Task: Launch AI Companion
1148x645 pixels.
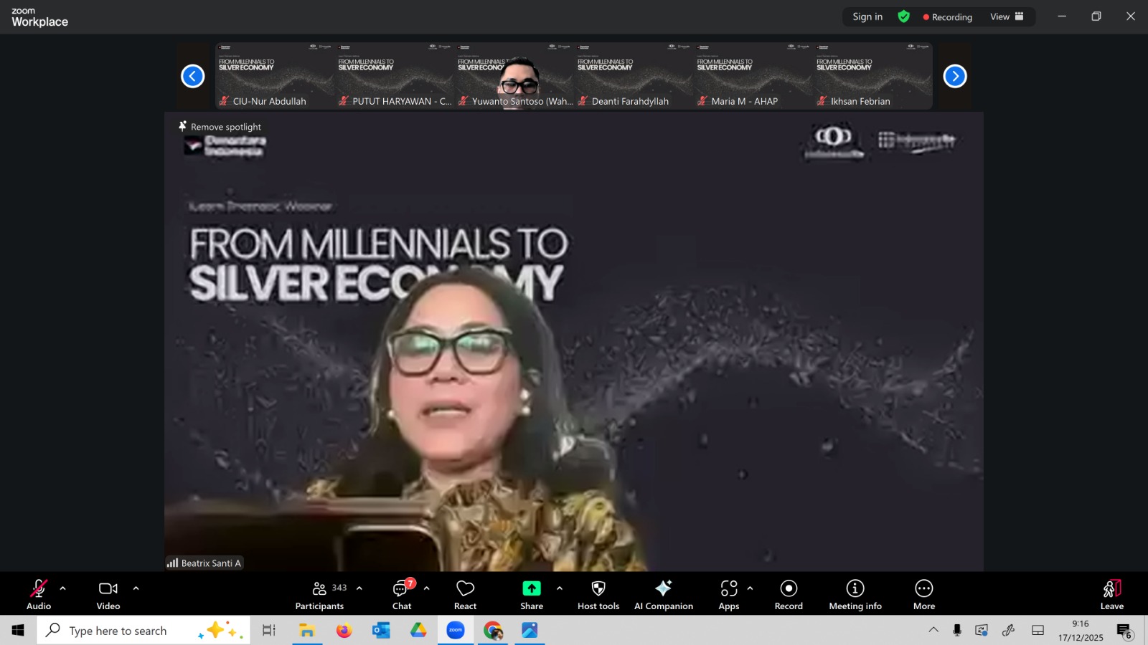Action: (663, 595)
